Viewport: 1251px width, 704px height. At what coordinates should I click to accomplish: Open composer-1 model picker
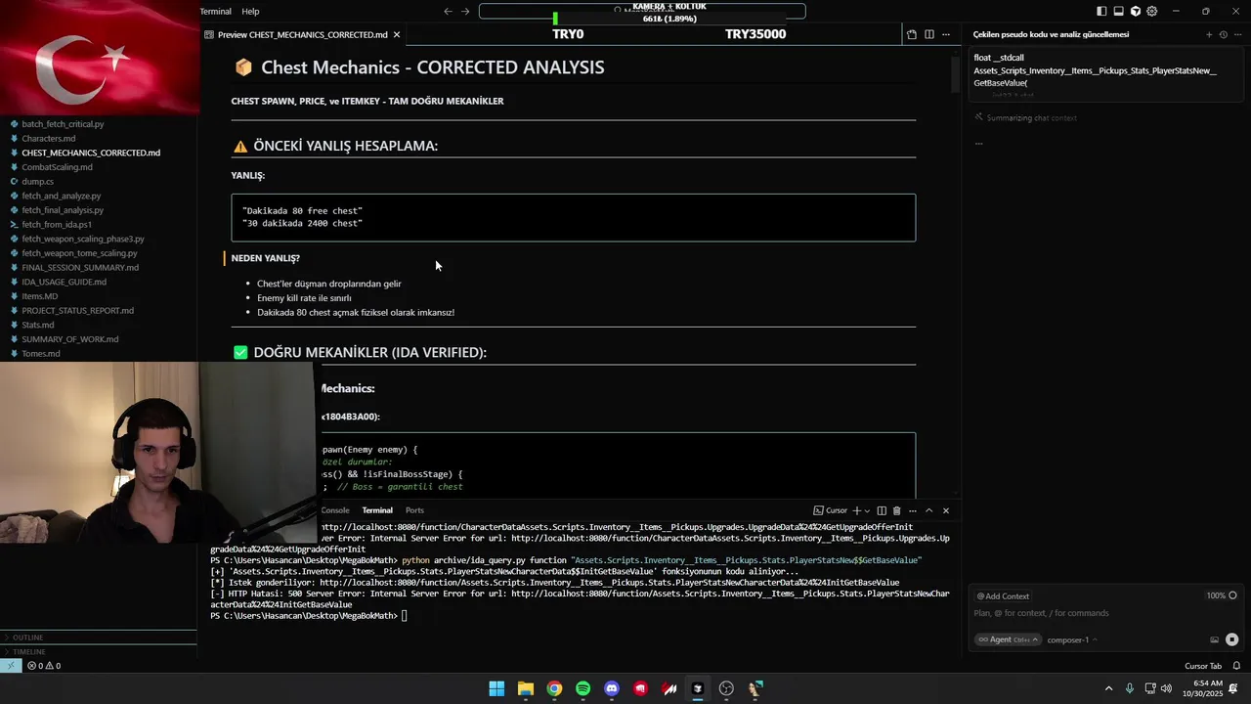[x=1072, y=639]
